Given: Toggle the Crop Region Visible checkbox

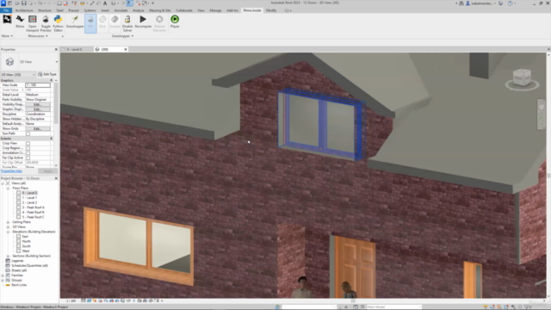Looking at the screenshot, I should [28, 148].
